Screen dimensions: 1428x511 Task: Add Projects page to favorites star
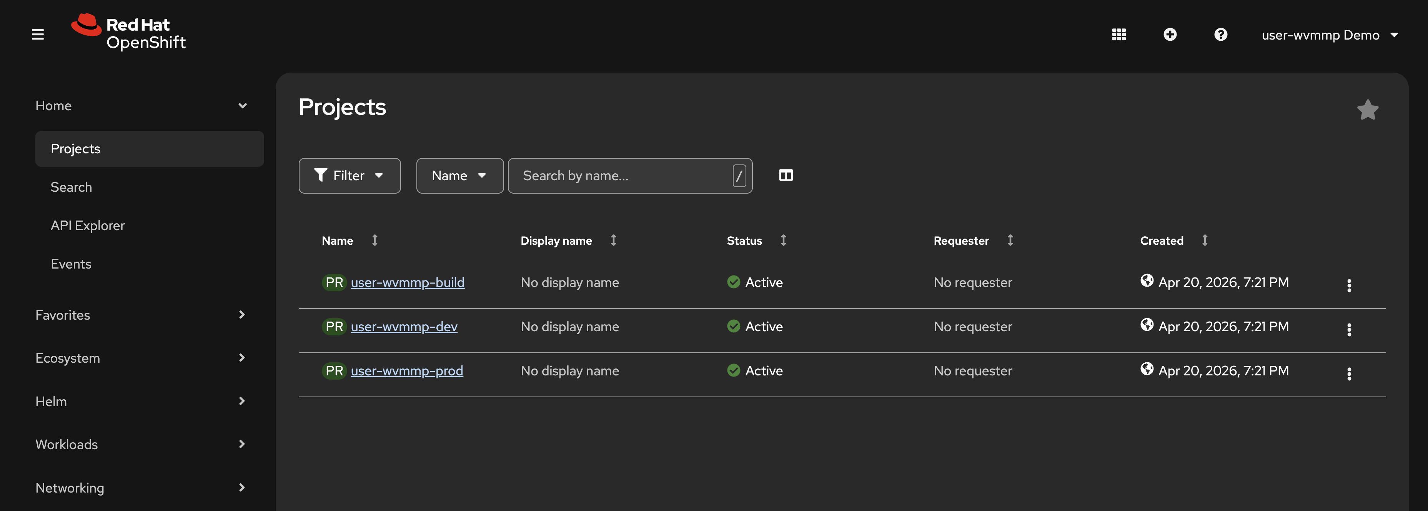pyautogui.click(x=1367, y=110)
